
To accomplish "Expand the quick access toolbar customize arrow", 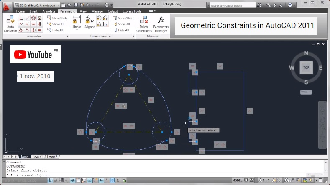I will 112,5.
